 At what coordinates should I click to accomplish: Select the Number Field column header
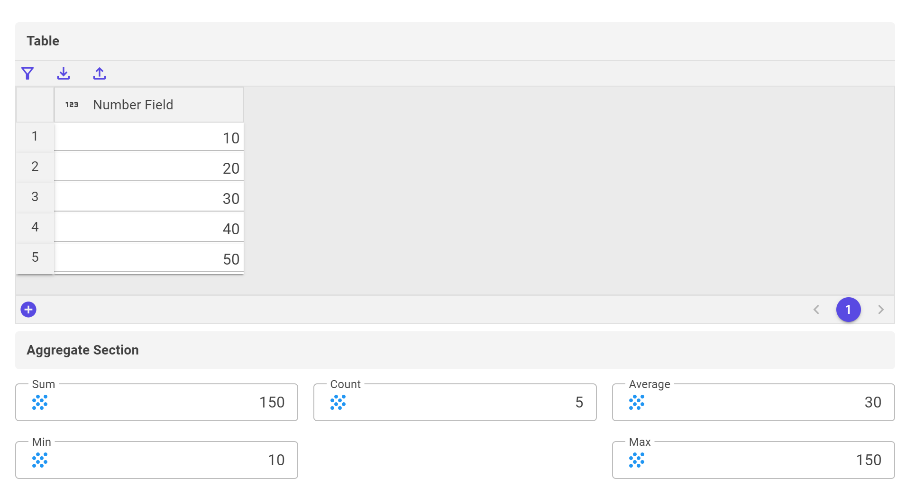click(x=149, y=105)
